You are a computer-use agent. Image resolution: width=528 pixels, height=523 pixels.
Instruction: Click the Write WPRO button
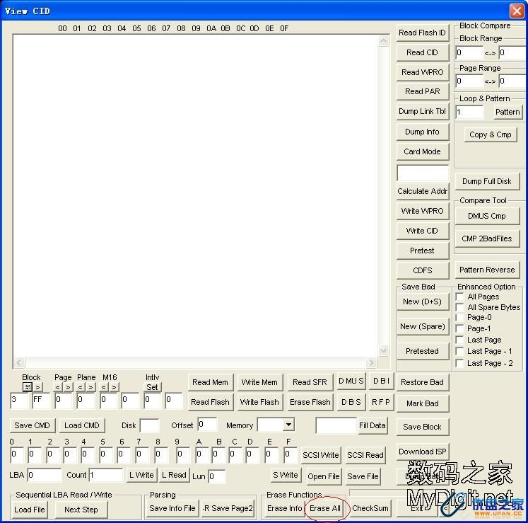point(422,211)
